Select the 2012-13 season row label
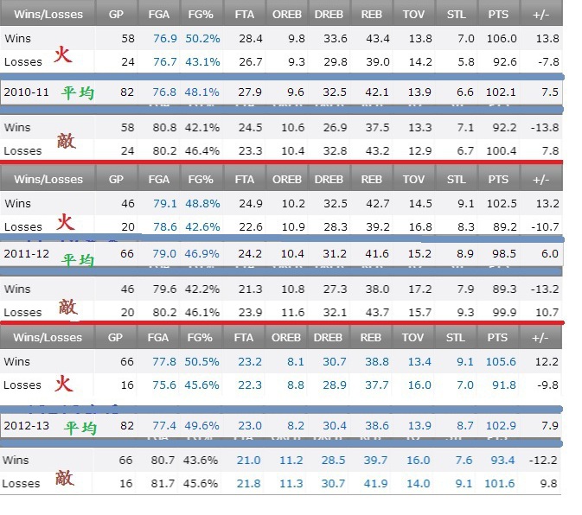This screenshot has width=582, height=515. (25, 426)
